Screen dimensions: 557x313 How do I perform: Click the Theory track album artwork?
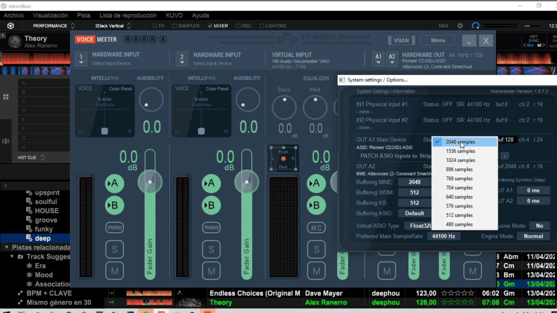pyautogui.click(x=15, y=41)
